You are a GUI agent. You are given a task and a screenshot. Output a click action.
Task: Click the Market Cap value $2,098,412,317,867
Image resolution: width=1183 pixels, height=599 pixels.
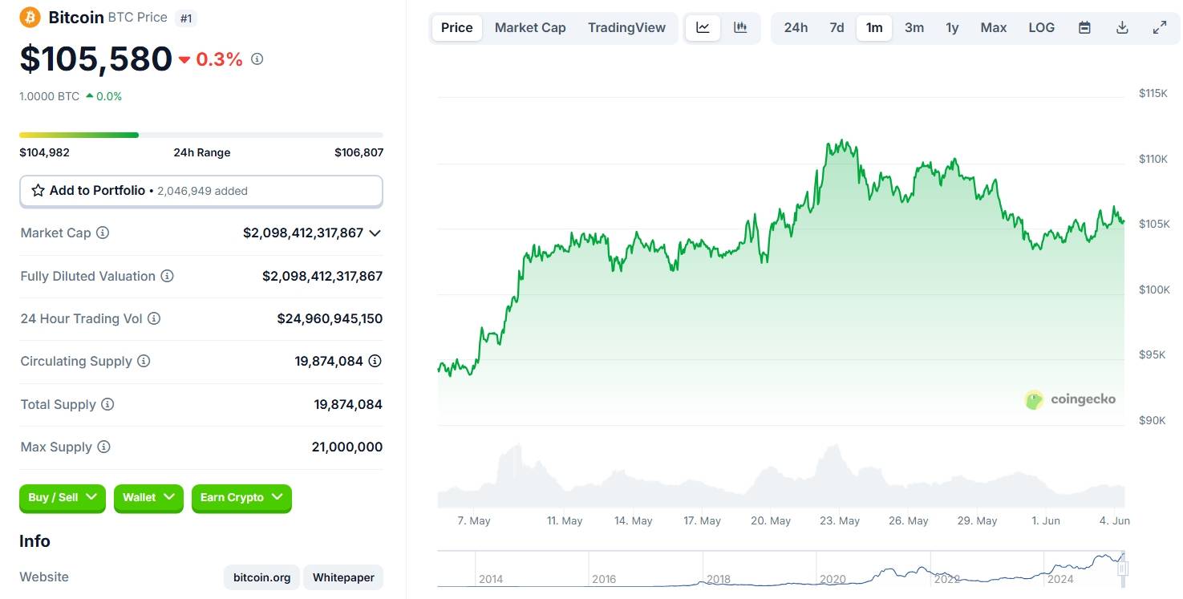pos(303,233)
